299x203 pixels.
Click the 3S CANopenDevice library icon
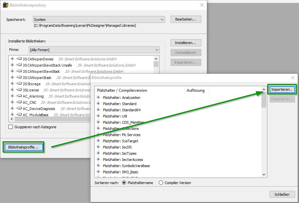pos(20,59)
